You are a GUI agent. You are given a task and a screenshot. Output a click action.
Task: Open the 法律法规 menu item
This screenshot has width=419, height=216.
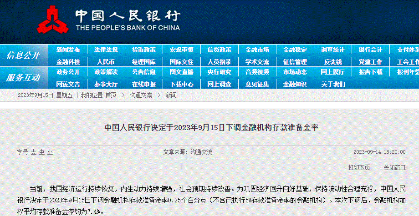pyautogui.click(x=106, y=50)
